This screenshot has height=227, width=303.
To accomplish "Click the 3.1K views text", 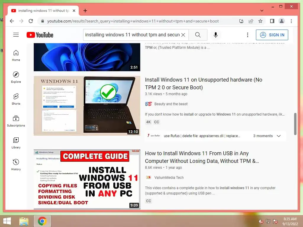I will [154, 94].
